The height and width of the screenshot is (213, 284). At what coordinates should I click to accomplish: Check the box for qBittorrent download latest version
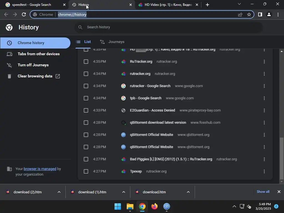(86, 123)
